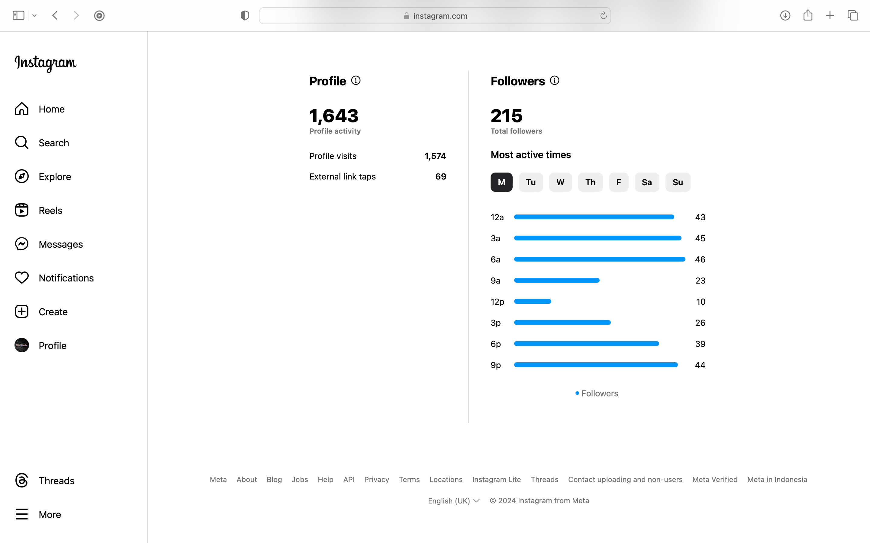Expand the English (UK) language dropdown
The height and width of the screenshot is (543, 870).
coord(453,501)
